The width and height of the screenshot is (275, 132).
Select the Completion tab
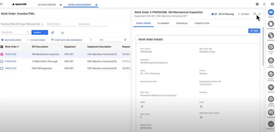click(202, 23)
